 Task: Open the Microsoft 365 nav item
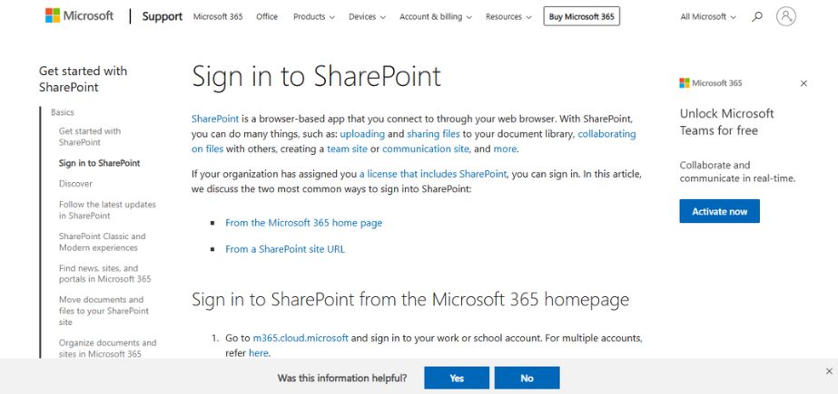coord(218,17)
